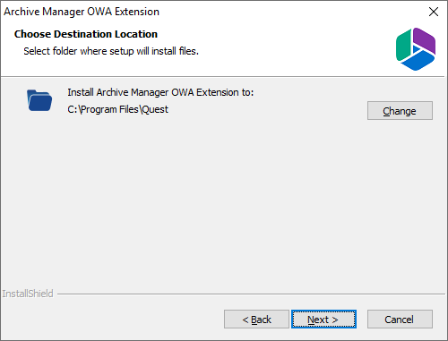
Task: Close the installer with the X icon
Action: point(434,12)
